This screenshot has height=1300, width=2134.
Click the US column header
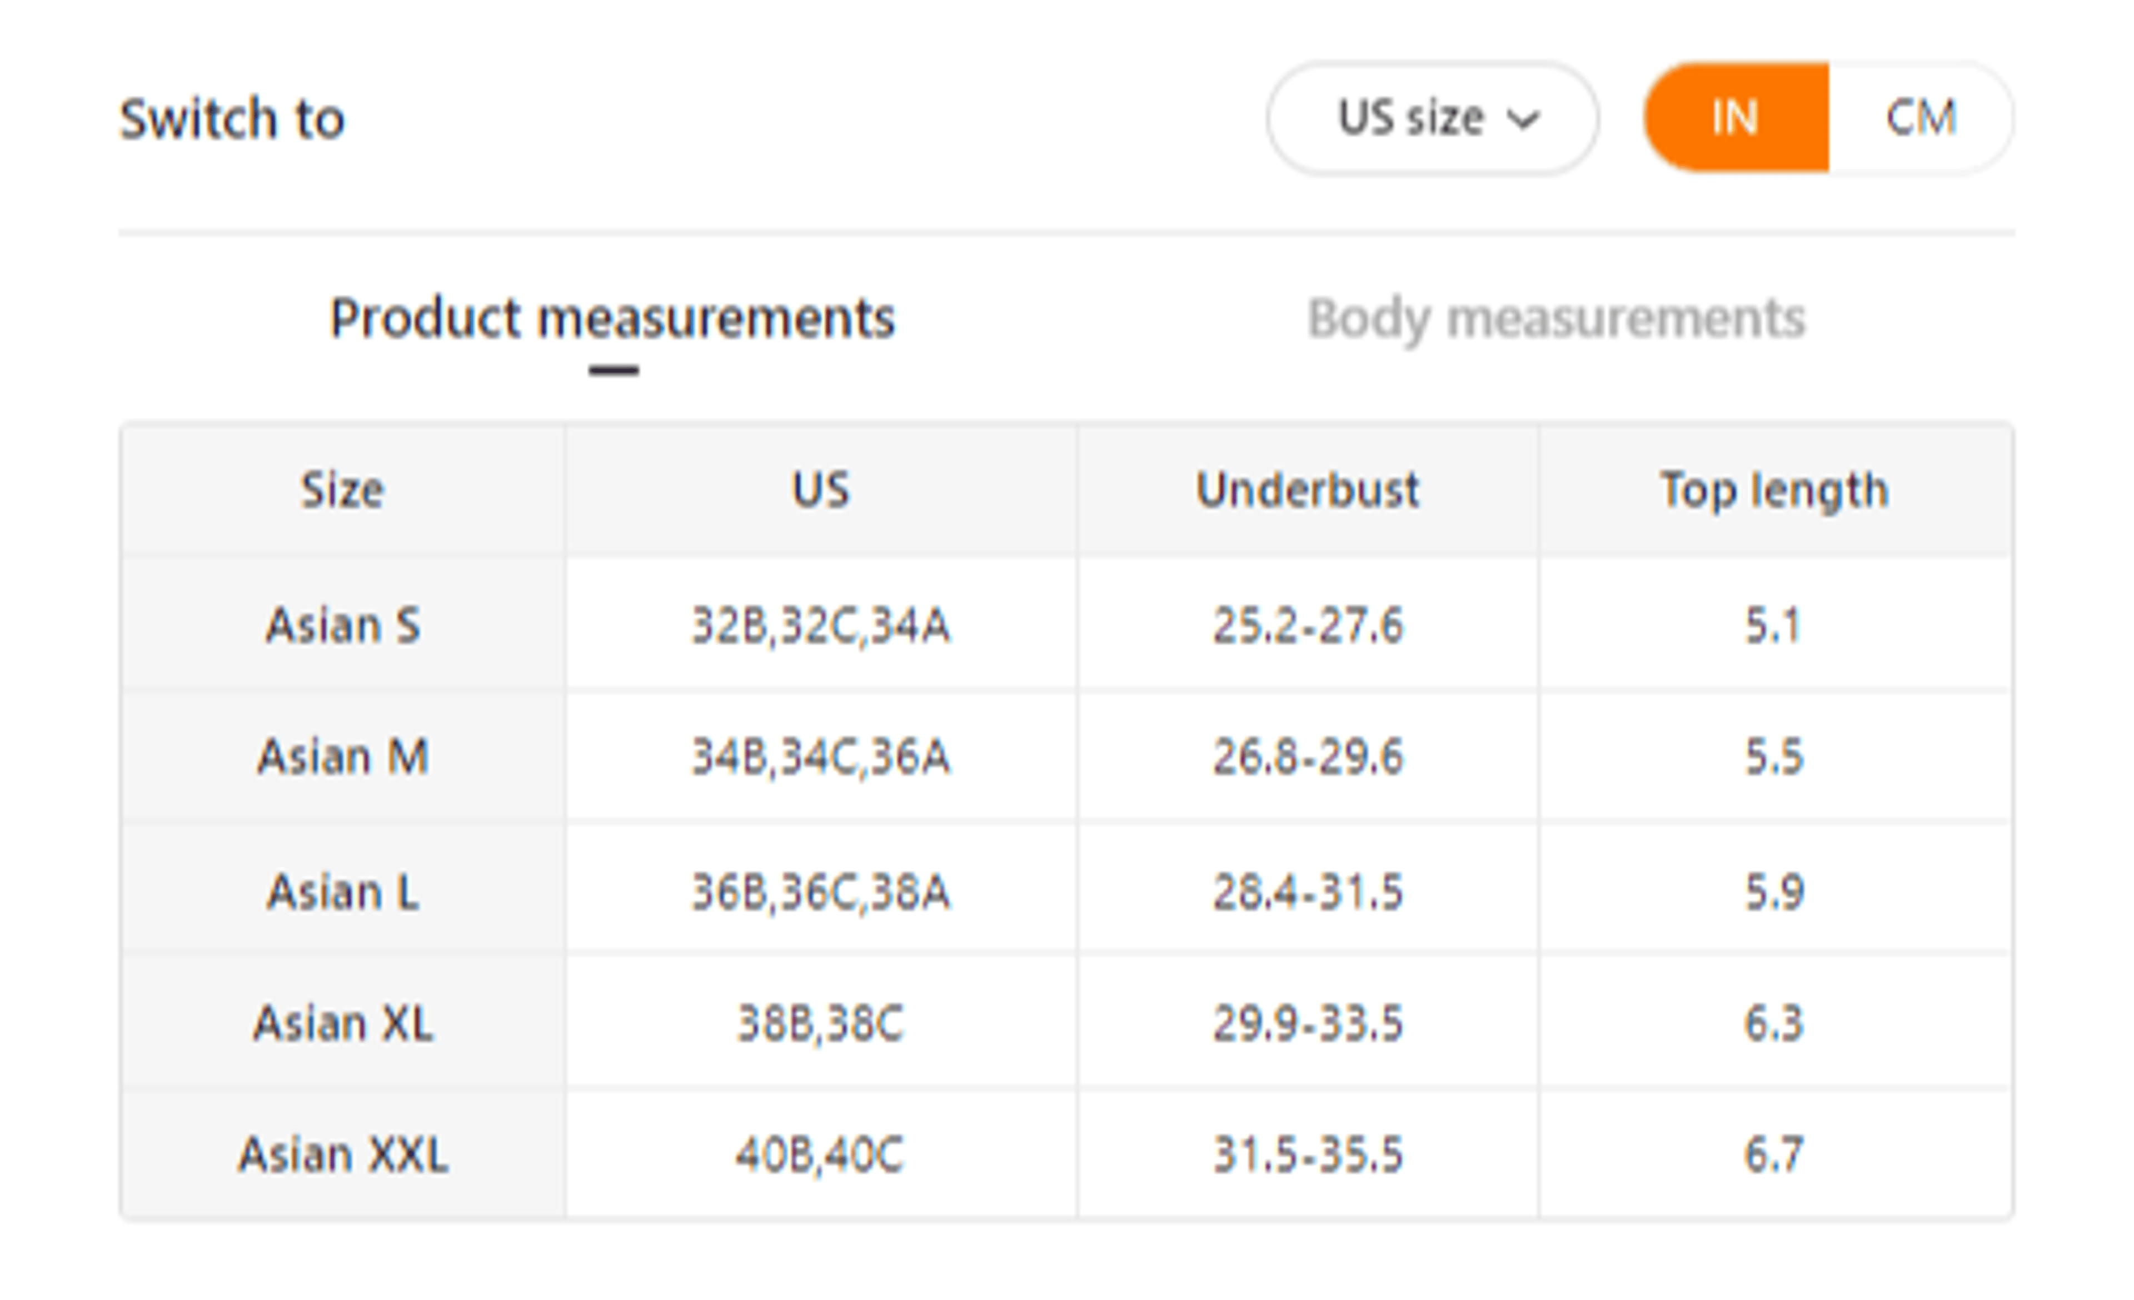click(821, 490)
